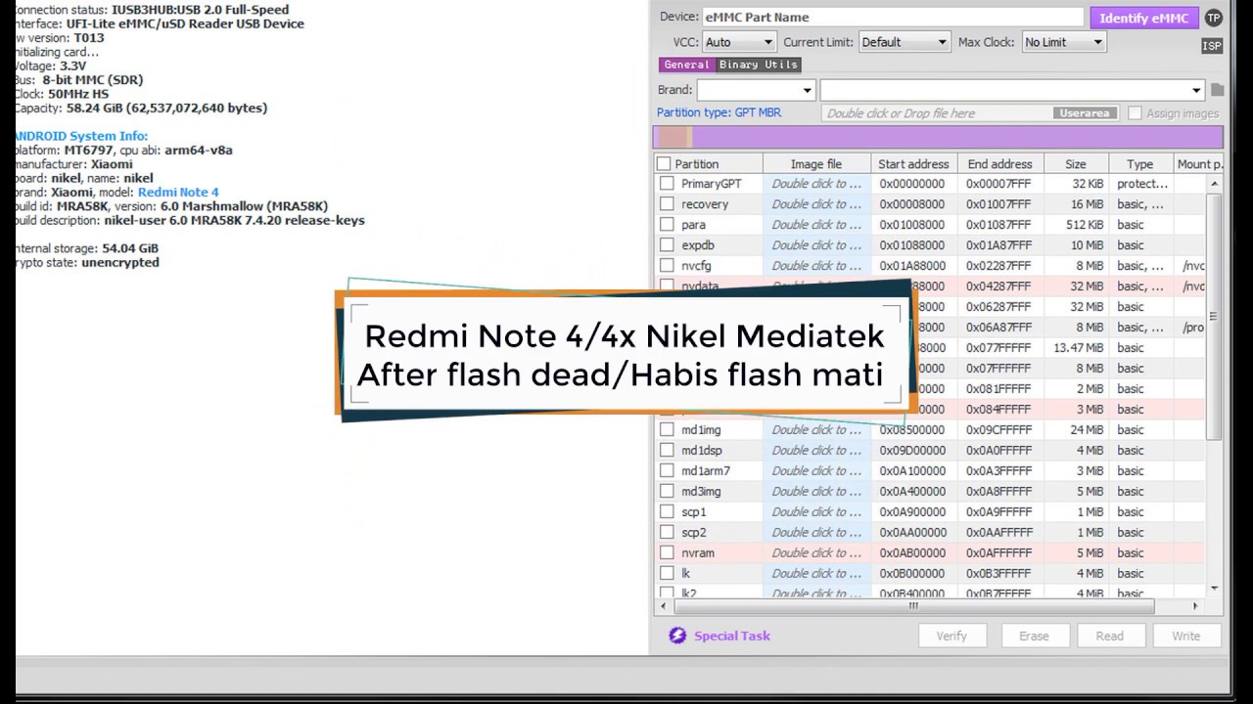Click the purple partition layout bar
Screen dimensions: 1253x704
(938, 137)
